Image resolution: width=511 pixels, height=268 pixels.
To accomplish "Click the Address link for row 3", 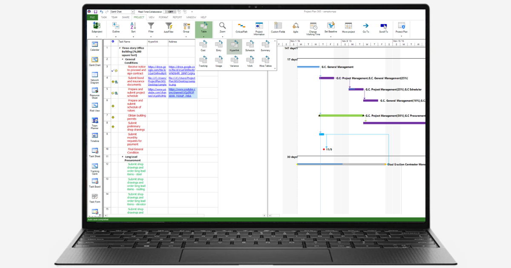I will pyautogui.click(x=182, y=70).
